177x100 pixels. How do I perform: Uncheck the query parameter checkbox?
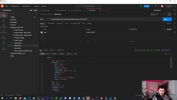pyautogui.click(x=41, y=32)
